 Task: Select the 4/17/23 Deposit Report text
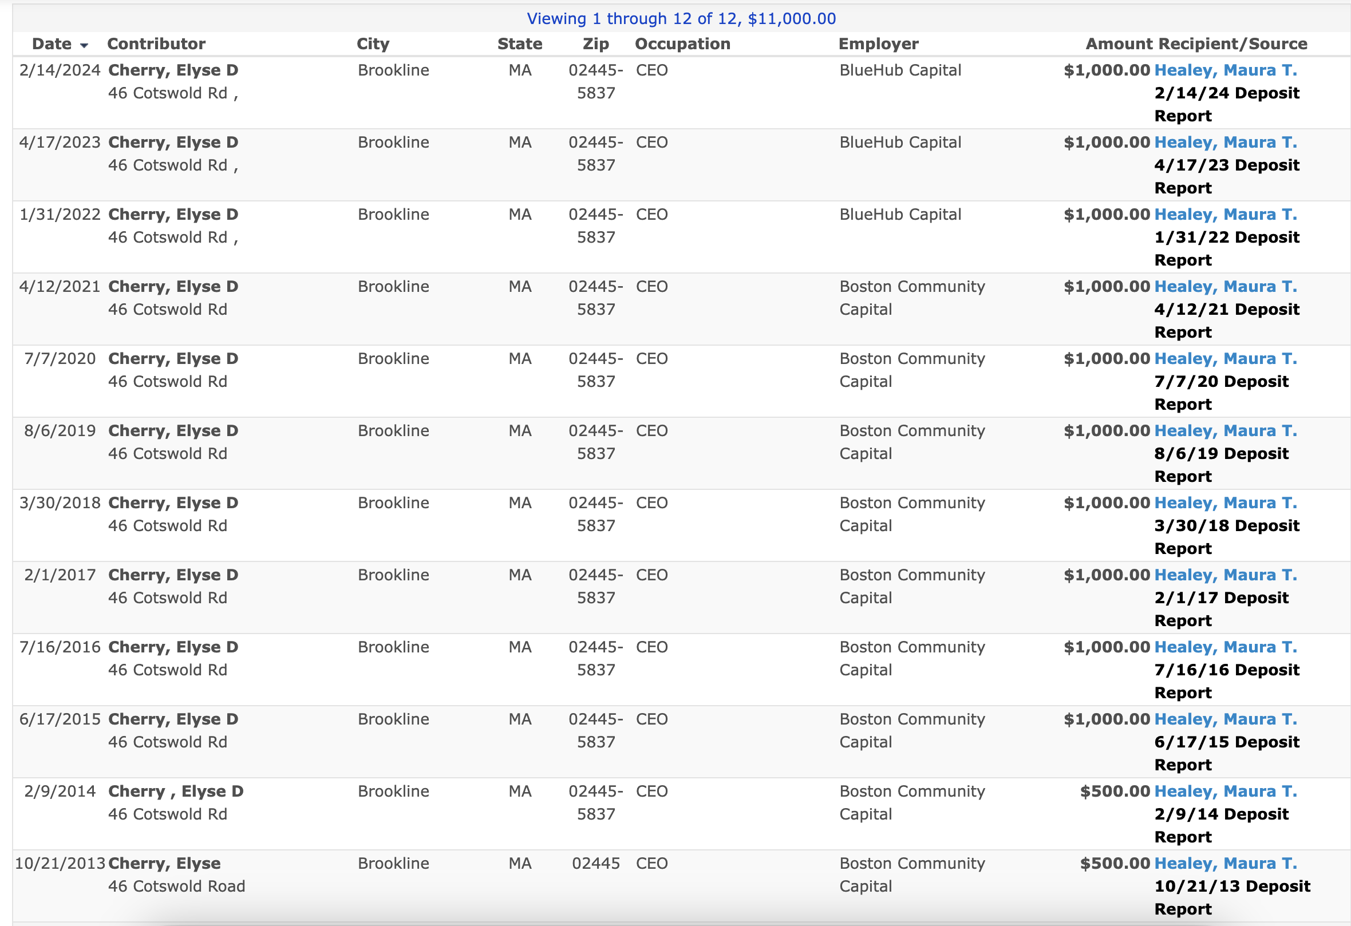(1227, 177)
